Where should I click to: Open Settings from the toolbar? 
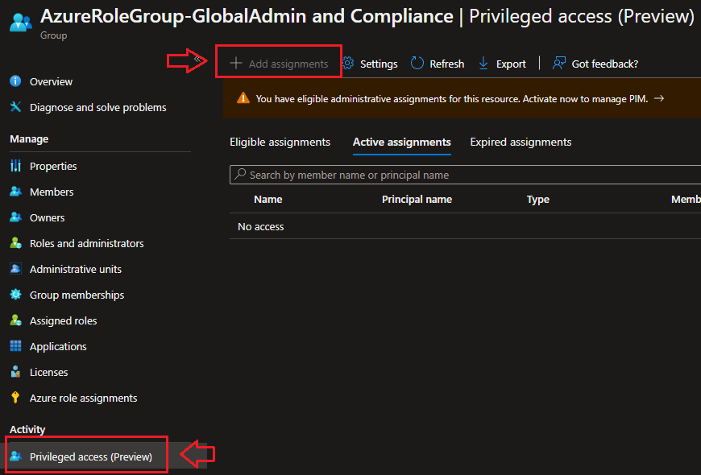(x=379, y=64)
